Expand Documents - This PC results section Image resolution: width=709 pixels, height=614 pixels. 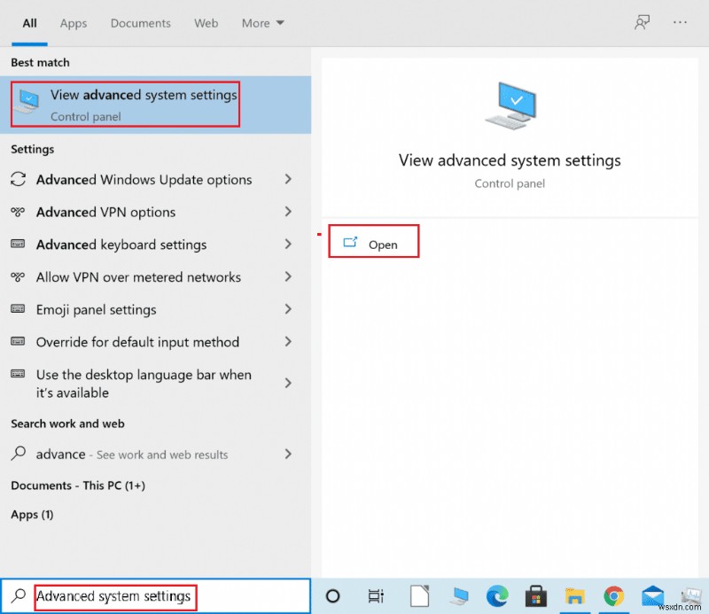coord(77,486)
